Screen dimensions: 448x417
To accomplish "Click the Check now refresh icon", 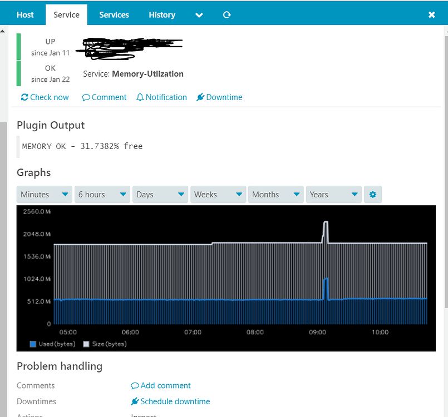I will (23, 97).
